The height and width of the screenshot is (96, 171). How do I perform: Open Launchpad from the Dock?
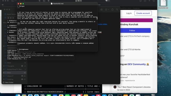pos(24,95)
